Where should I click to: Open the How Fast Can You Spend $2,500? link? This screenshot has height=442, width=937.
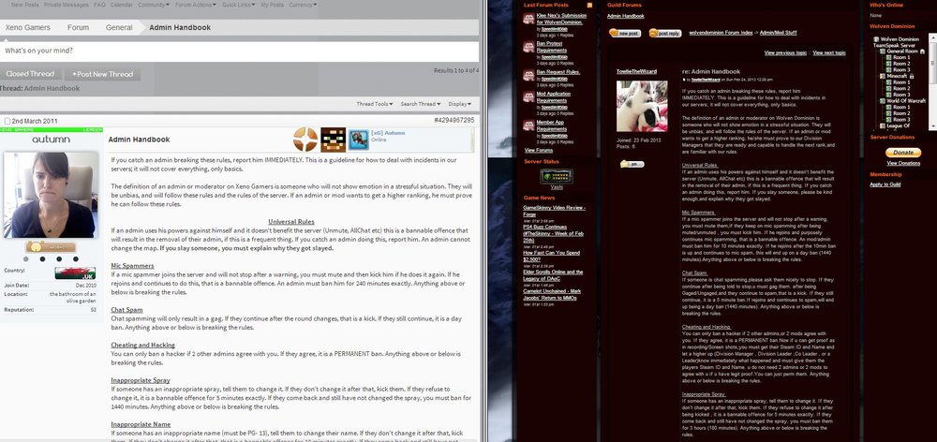click(552, 257)
